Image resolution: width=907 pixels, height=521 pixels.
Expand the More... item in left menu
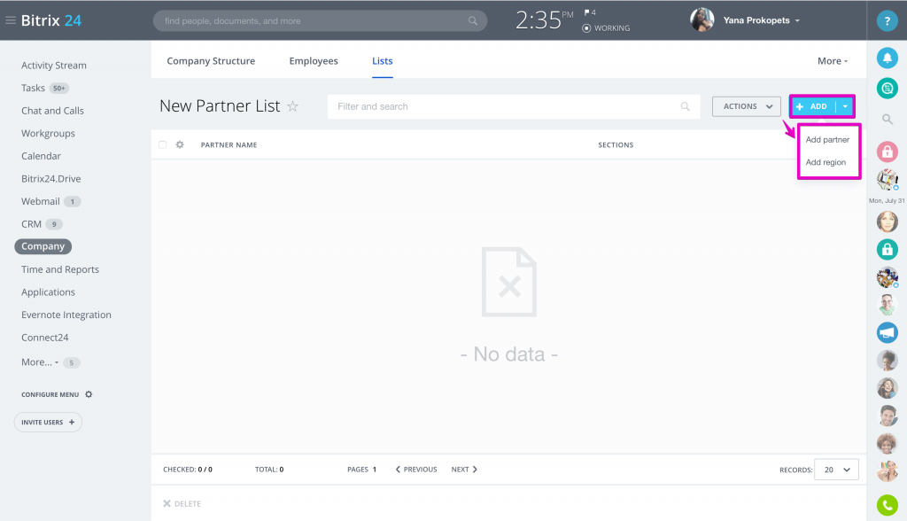coord(40,362)
